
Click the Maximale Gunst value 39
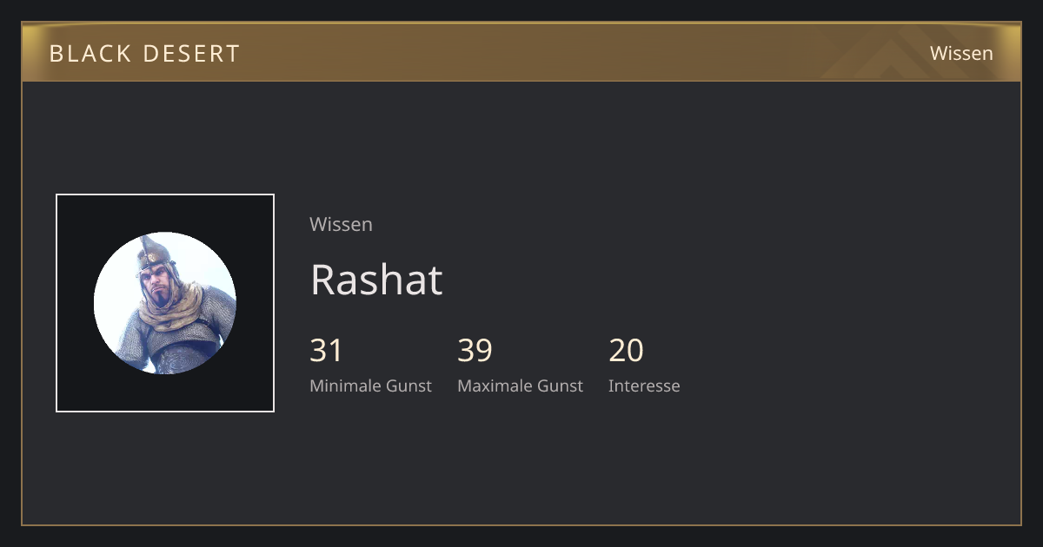click(475, 350)
